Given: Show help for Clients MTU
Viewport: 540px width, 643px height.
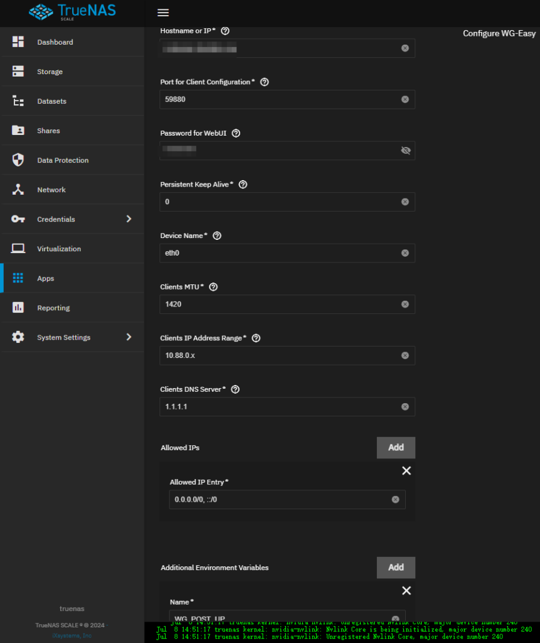Looking at the screenshot, I should pyautogui.click(x=213, y=287).
